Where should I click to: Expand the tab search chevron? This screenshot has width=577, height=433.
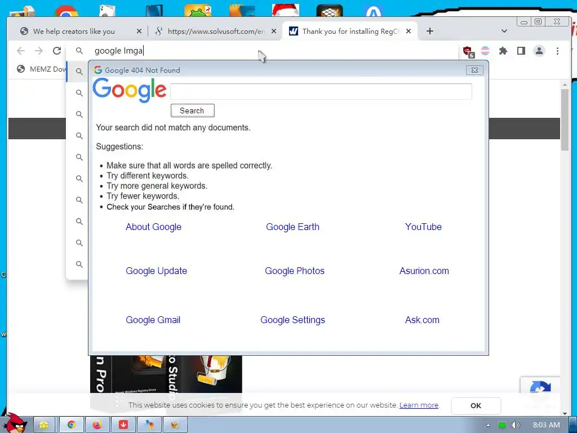pos(504,32)
